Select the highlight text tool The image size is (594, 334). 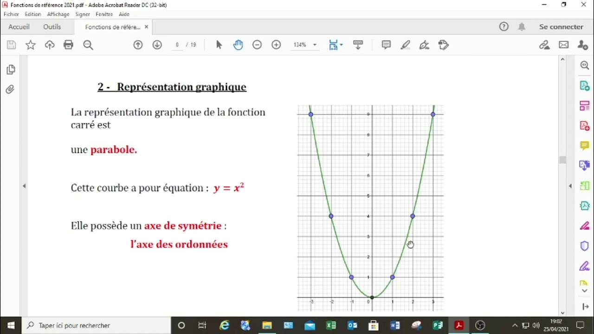pyautogui.click(x=406, y=45)
